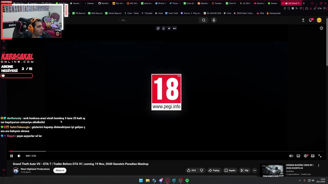Open the YouTube notifications bell
This screenshot has height=184, width=328.
(x=311, y=20)
